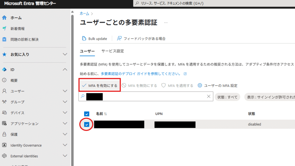Click the ユーザー person icon in the sidebar
This screenshot has width=295, height=166.
[x=4, y=91]
